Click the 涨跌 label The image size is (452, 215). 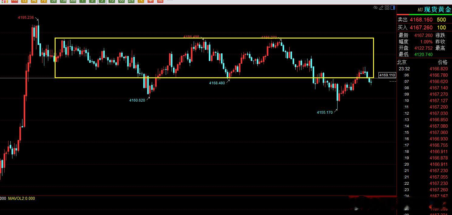[x=440, y=35]
